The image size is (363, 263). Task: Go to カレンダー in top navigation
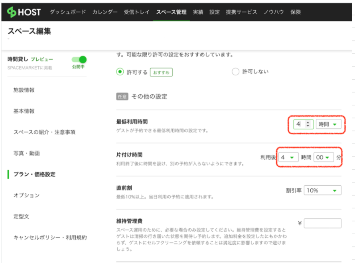(105, 12)
